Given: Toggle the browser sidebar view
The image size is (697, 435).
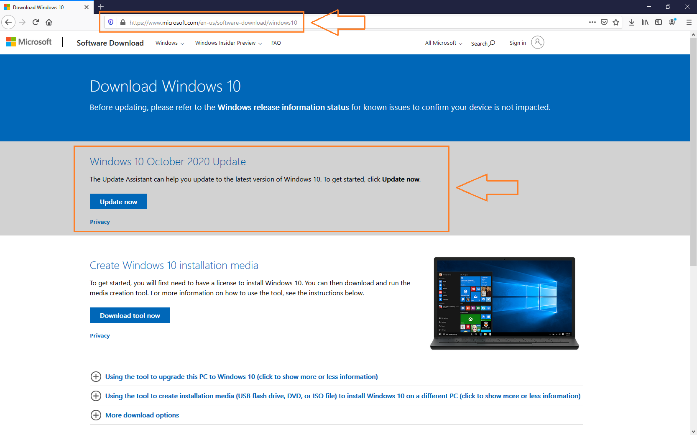Looking at the screenshot, I should pyautogui.click(x=659, y=22).
